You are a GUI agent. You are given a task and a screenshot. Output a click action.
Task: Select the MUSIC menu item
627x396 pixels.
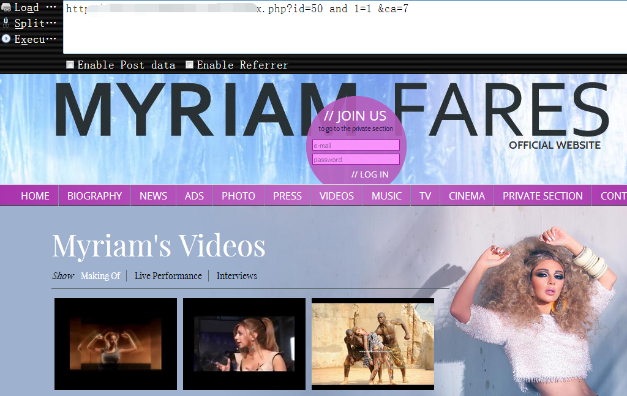point(387,196)
